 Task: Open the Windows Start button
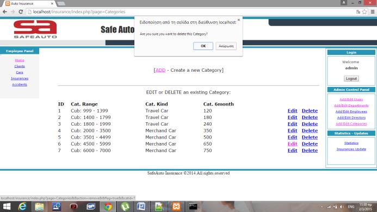pyautogui.click(x=7, y=207)
